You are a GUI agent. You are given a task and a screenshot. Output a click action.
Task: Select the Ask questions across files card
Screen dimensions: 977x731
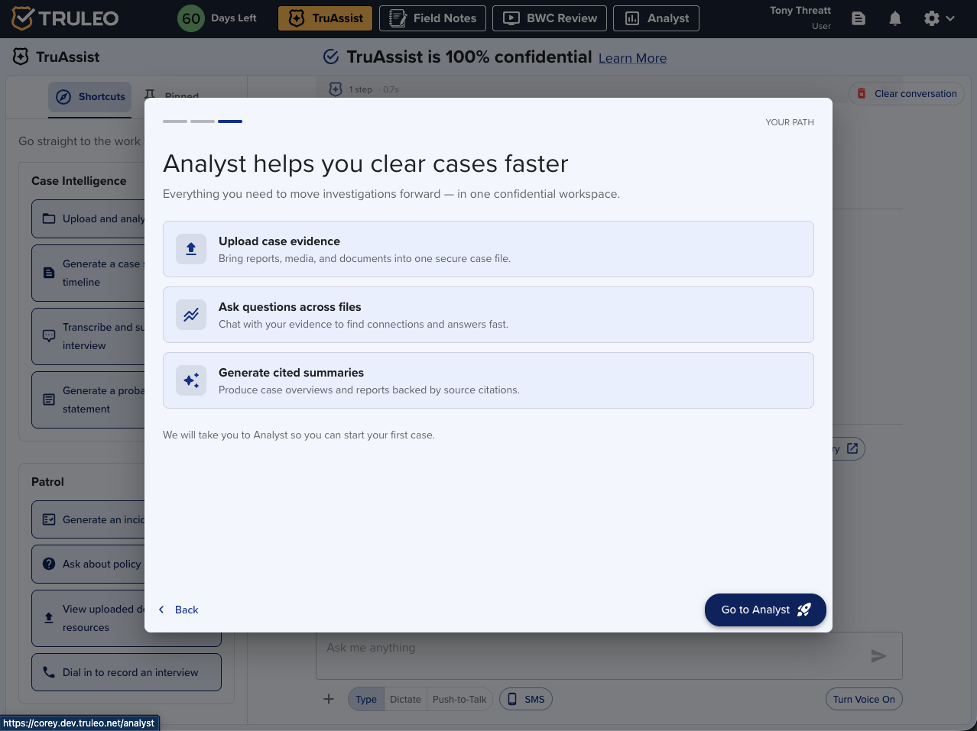[488, 315]
